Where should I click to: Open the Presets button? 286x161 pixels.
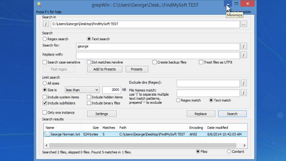pyautogui.click(x=137, y=69)
